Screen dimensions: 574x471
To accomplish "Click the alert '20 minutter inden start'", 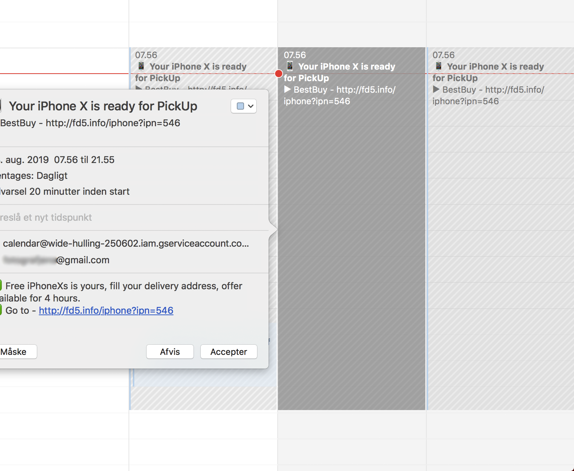I will click(79, 192).
